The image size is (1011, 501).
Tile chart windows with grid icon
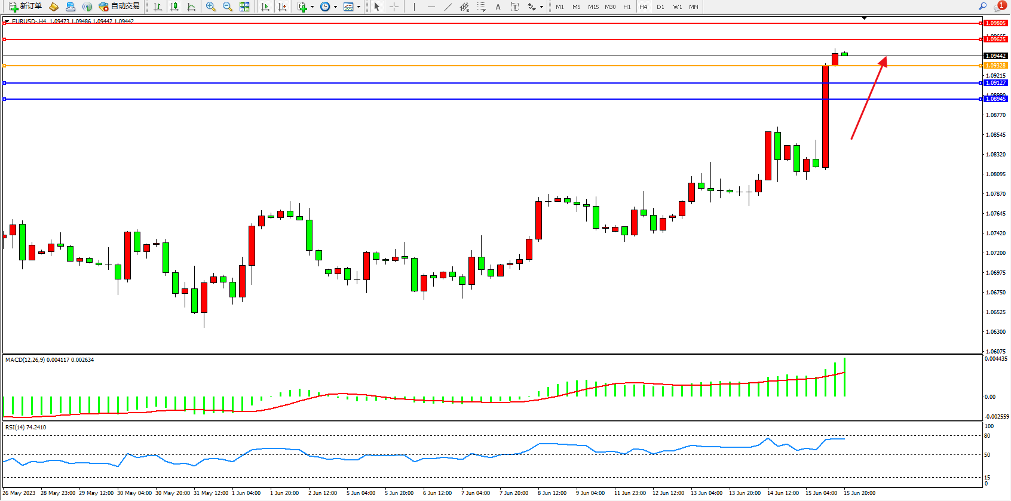coord(244,7)
